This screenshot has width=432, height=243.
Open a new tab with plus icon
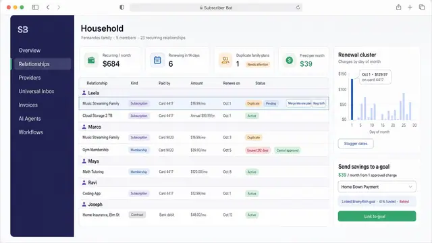pos(410,7)
